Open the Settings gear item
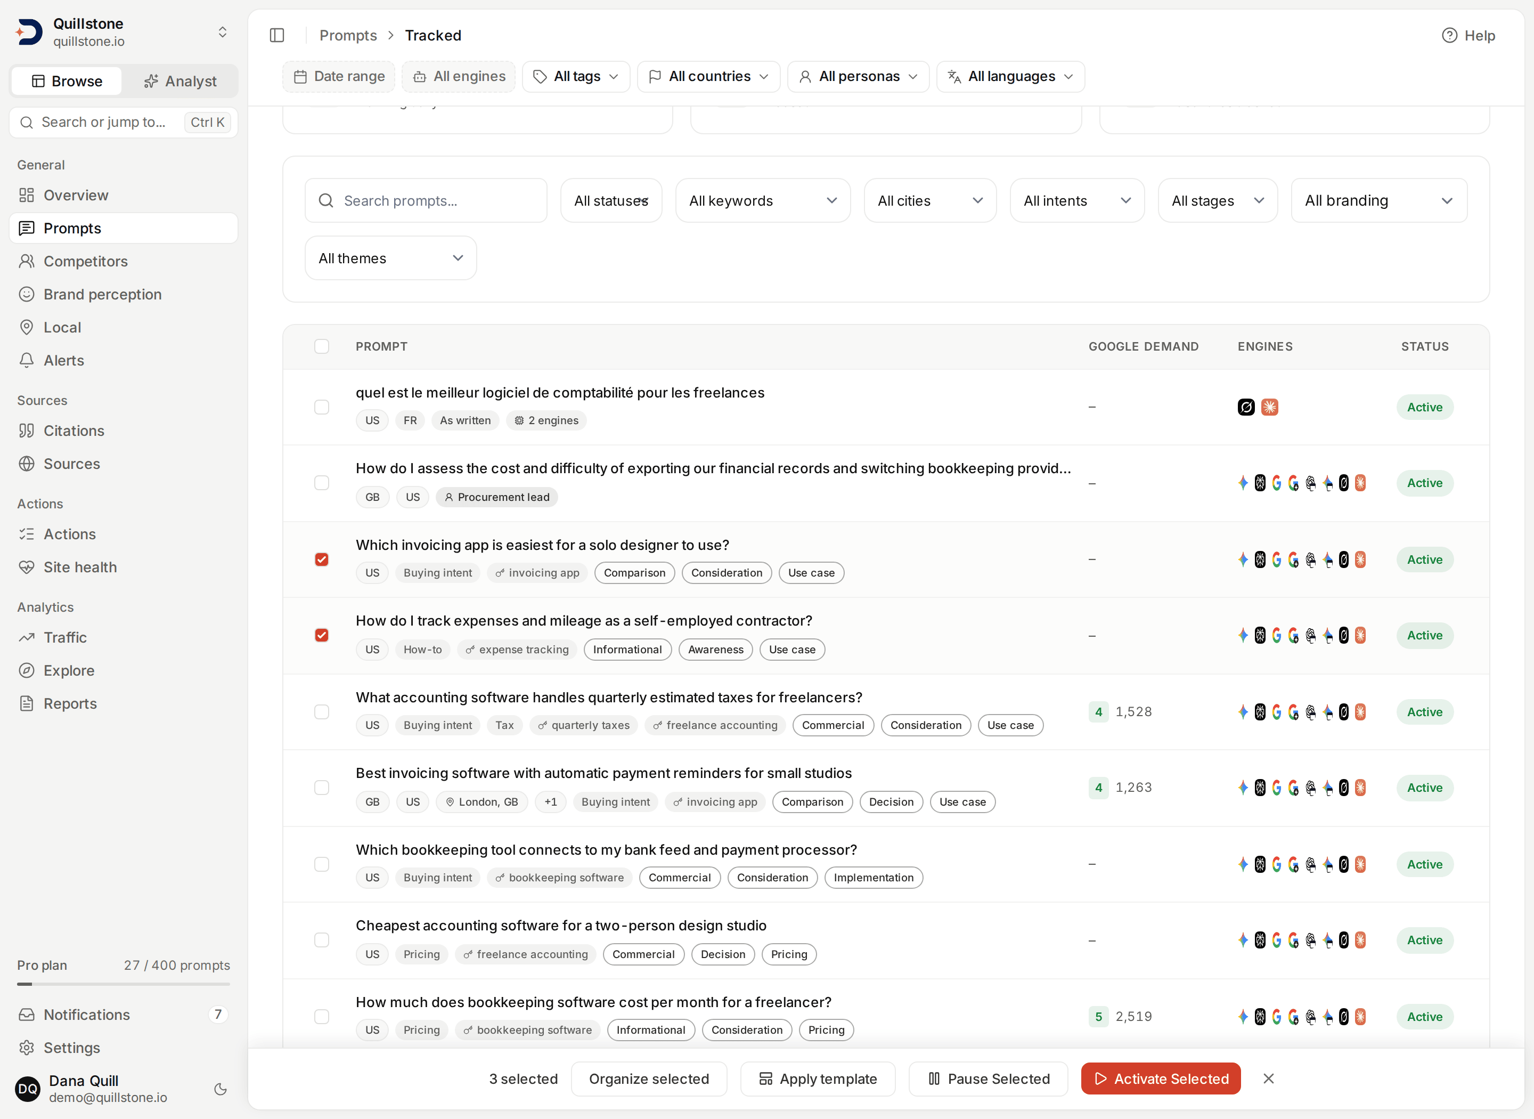1534x1119 pixels. 124,1047
